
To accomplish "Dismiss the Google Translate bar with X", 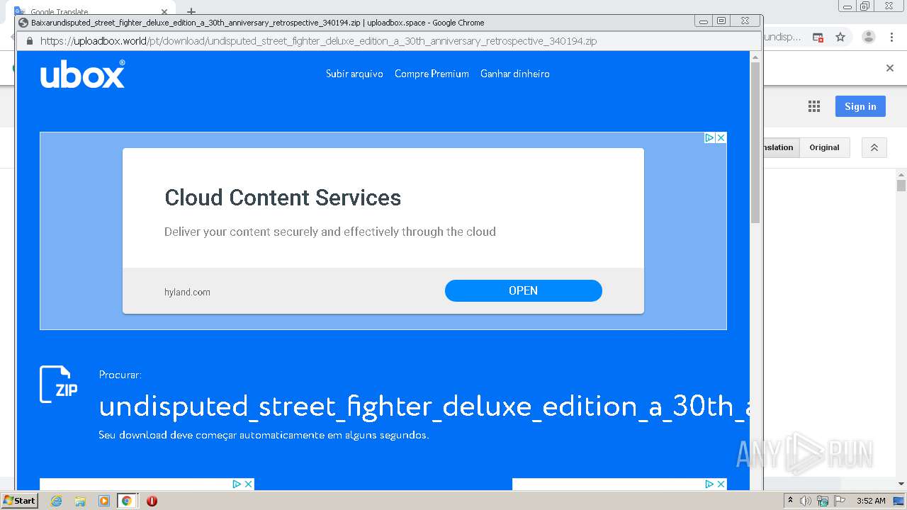I will coord(890,68).
